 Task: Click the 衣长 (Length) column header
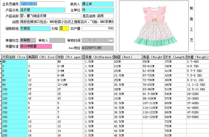175,57
